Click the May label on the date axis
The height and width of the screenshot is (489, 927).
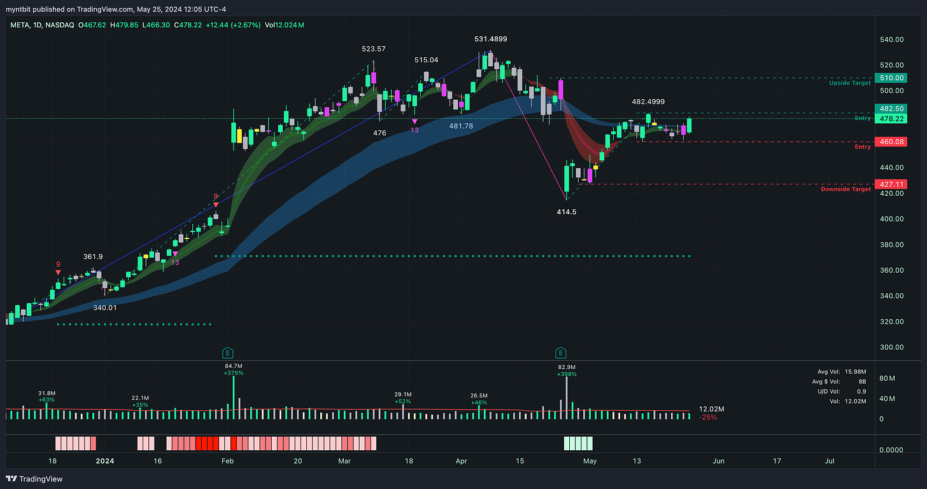coord(590,460)
